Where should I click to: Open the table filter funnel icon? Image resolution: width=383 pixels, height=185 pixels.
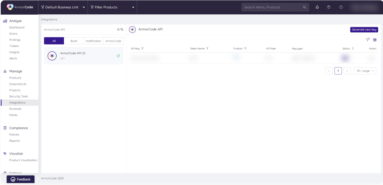[368, 40]
